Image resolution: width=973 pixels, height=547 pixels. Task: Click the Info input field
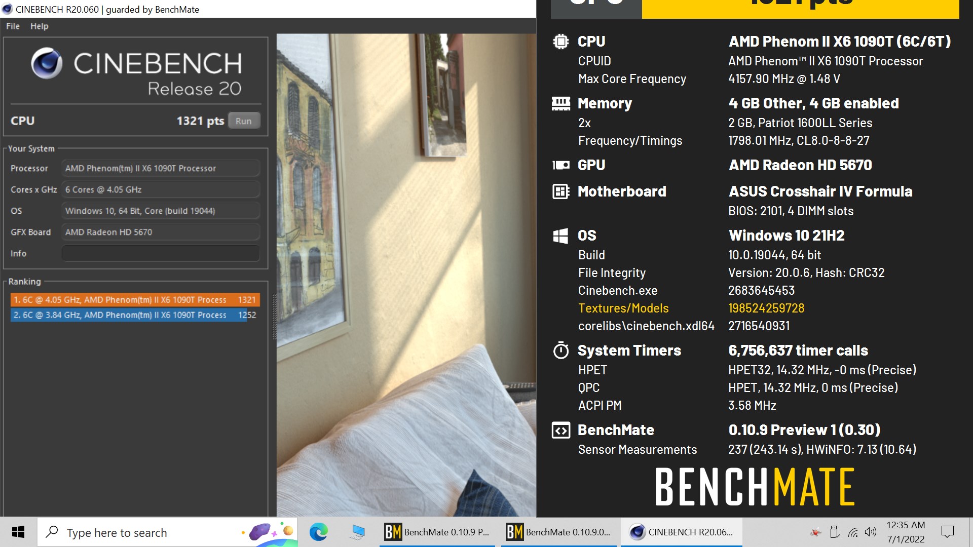click(161, 253)
